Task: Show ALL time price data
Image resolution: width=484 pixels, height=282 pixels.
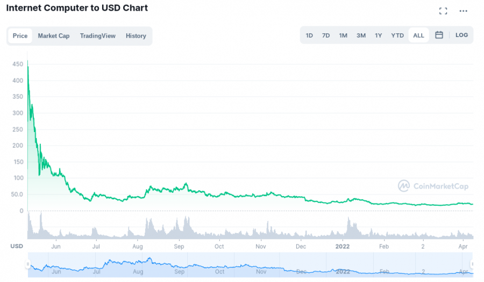Action: [x=418, y=35]
